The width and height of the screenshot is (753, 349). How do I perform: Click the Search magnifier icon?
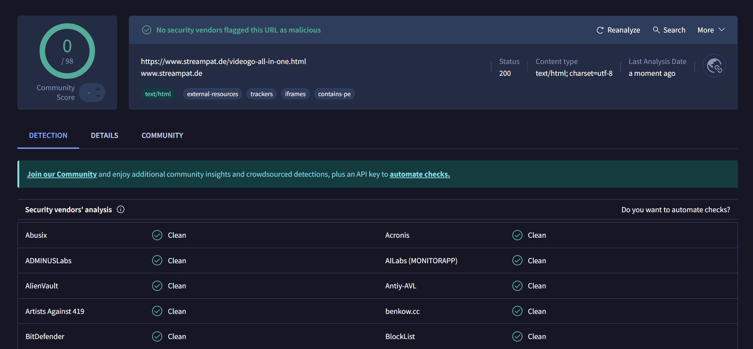click(656, 30)
